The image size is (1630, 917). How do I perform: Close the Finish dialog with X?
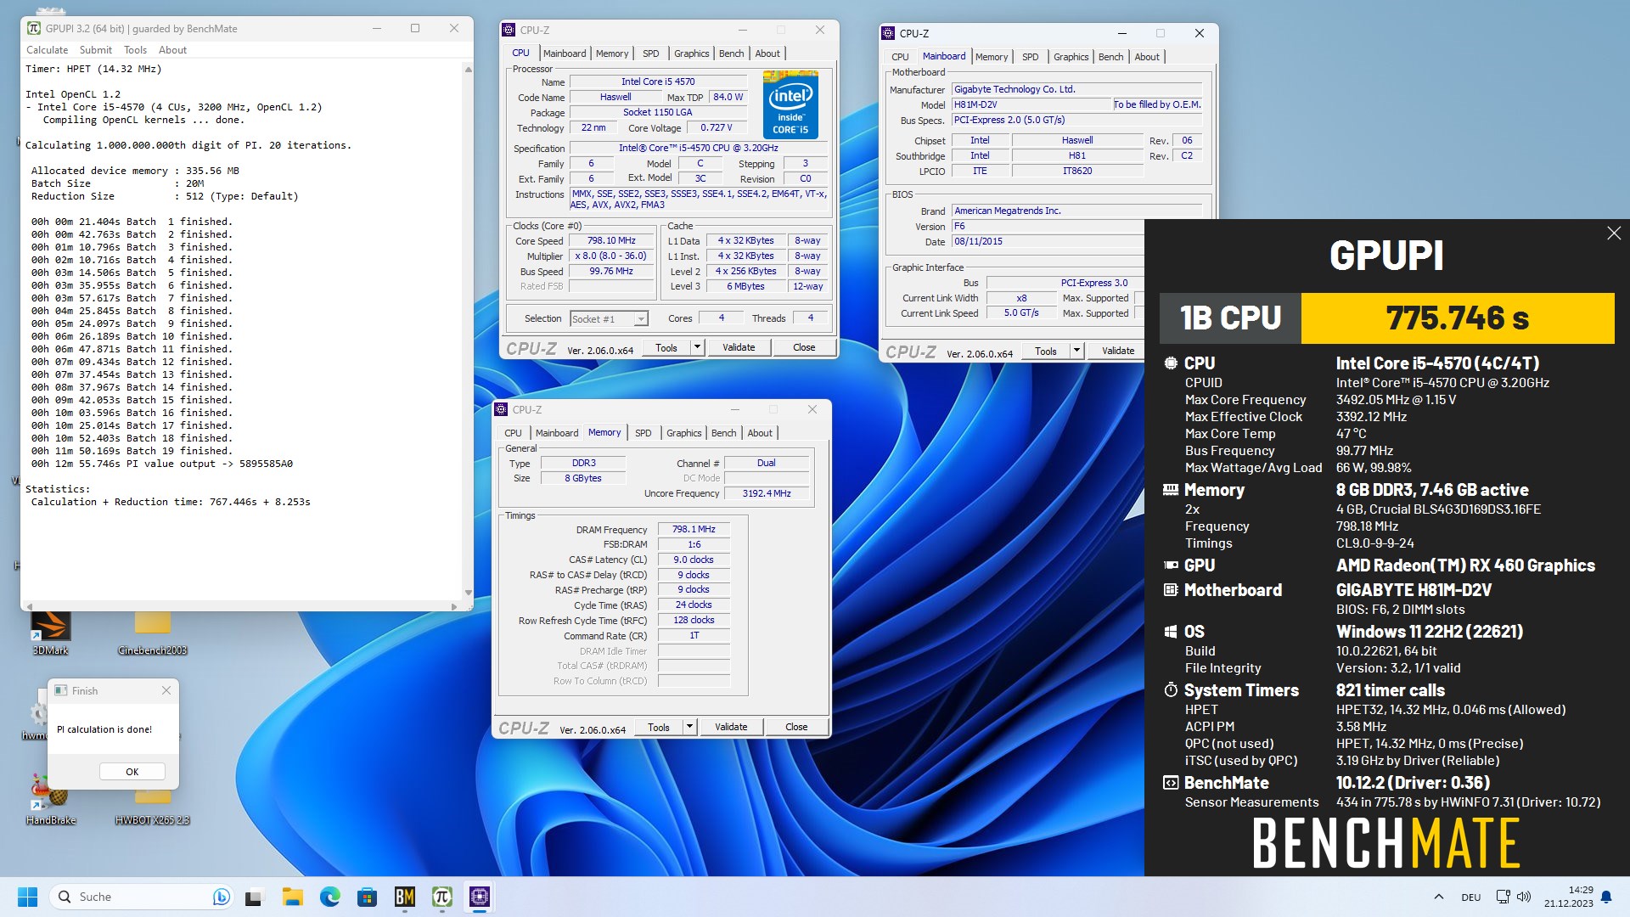[x=166, y=690]
